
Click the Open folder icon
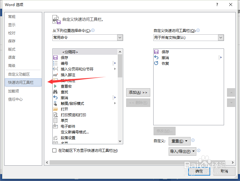click(x=55, y=109)
